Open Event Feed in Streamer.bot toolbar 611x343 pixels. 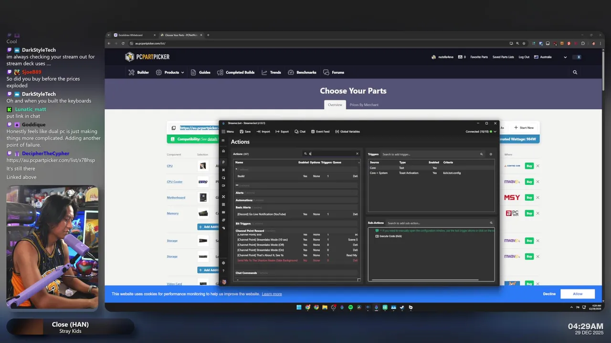320,131
